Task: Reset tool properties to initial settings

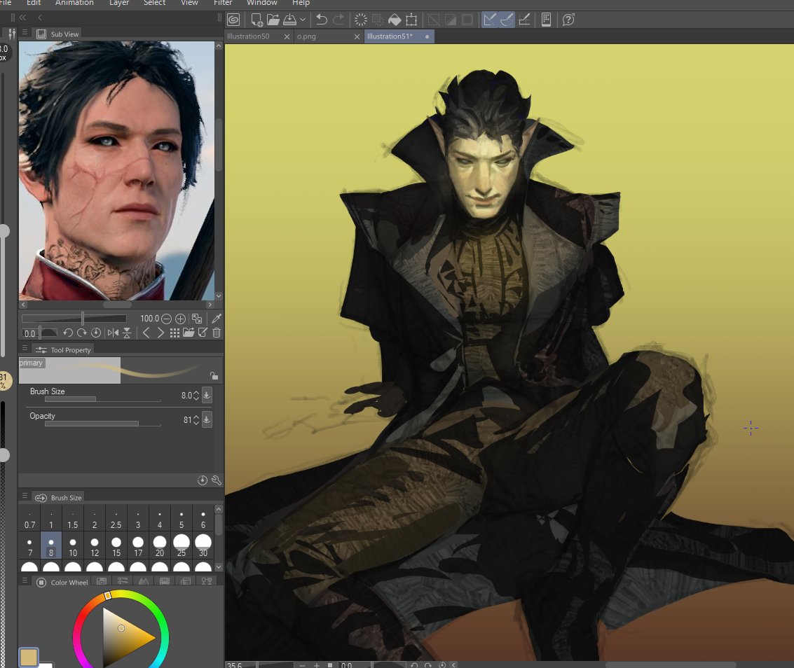Action: pyautogui.click(x=202, y=480)
